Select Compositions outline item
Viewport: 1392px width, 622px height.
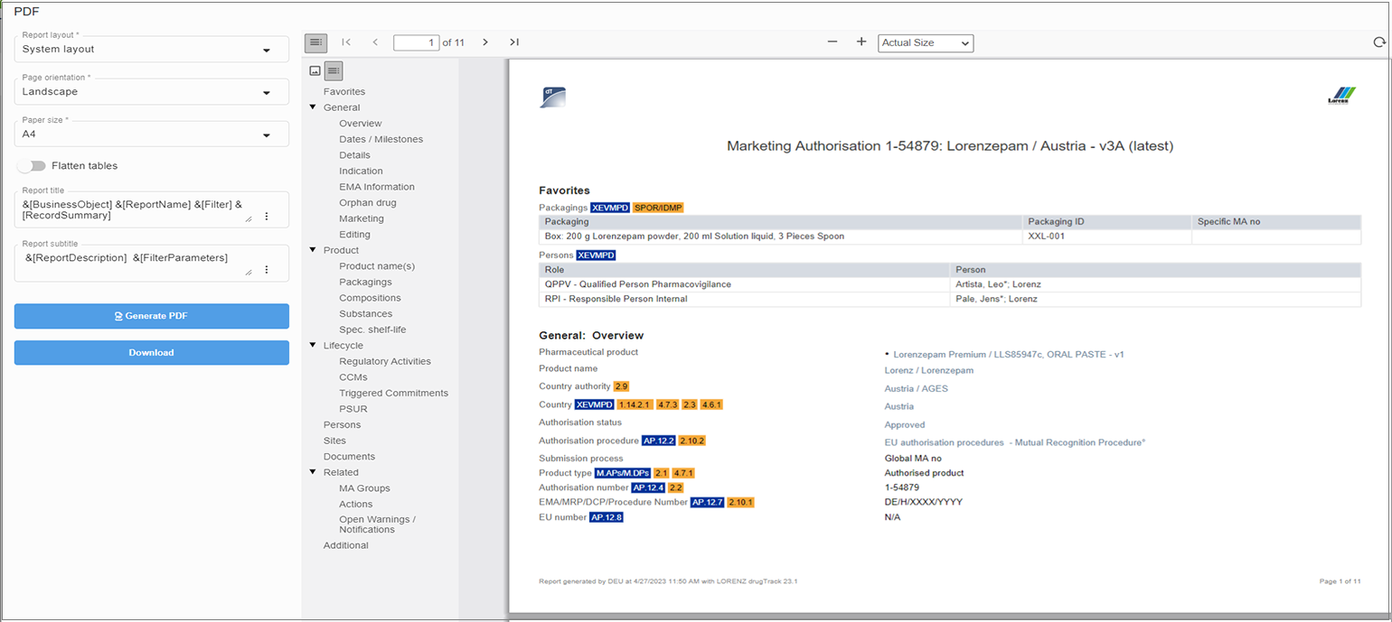[370, 298]
